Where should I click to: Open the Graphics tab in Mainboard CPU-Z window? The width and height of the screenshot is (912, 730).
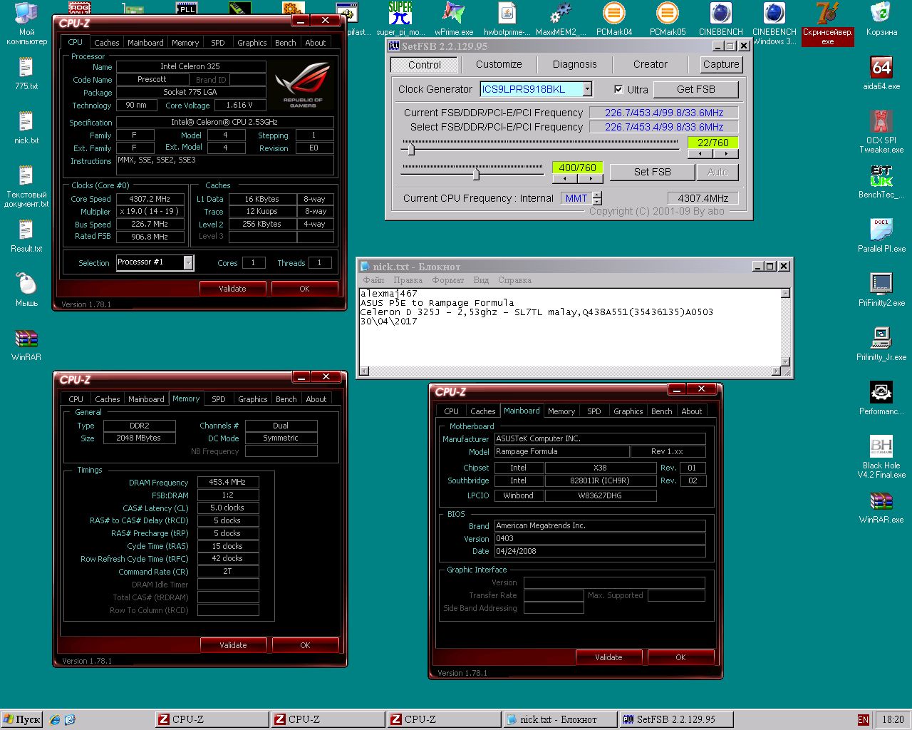click(x=628, y=411)
